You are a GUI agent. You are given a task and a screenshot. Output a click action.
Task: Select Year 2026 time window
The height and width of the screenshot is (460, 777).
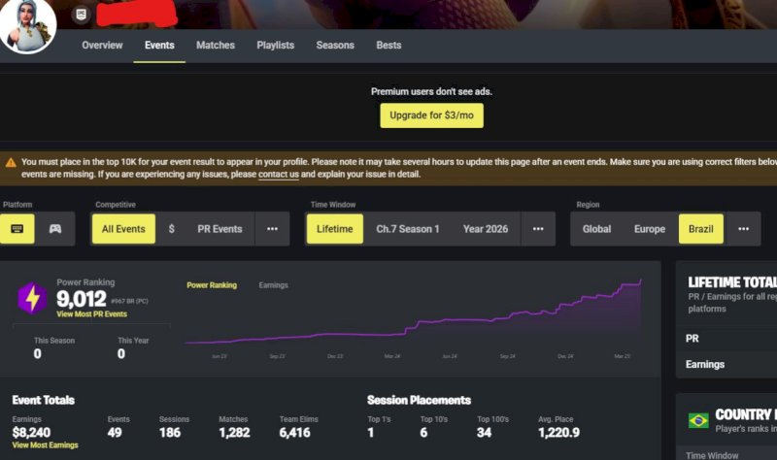tap(486, 229)
